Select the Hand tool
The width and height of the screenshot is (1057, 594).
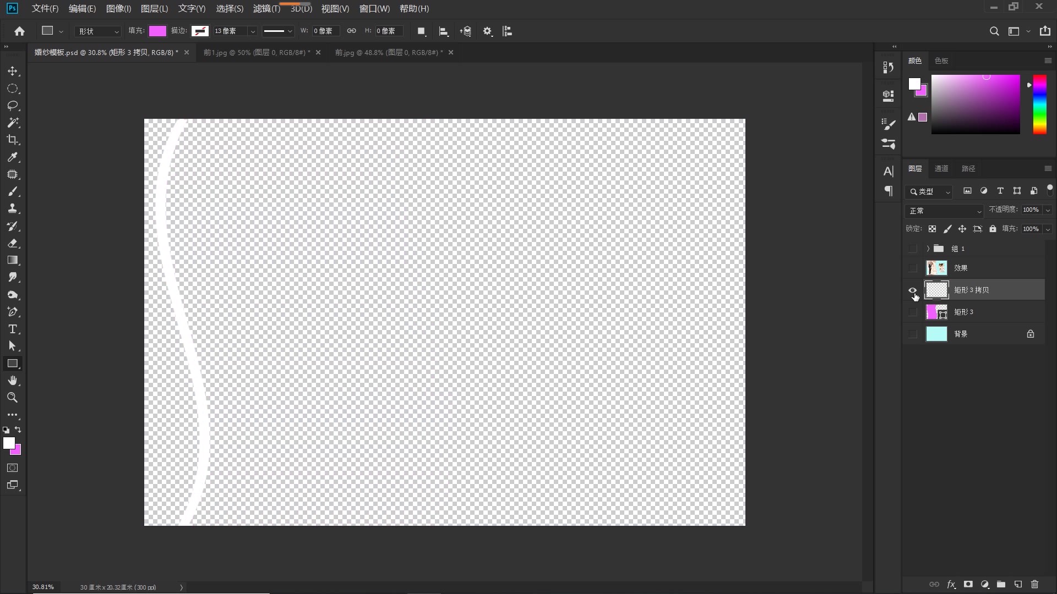click(13, 381)
